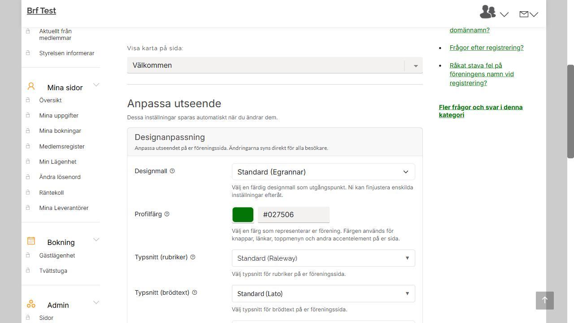Click the page vertical scrollbar thumb
This screenshot has width=574, height=323.
coord(571,111)
